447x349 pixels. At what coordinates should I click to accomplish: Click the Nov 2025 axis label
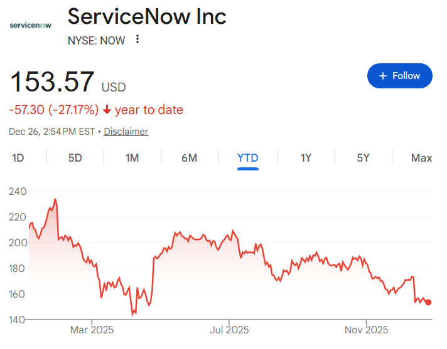pos(367,330)
